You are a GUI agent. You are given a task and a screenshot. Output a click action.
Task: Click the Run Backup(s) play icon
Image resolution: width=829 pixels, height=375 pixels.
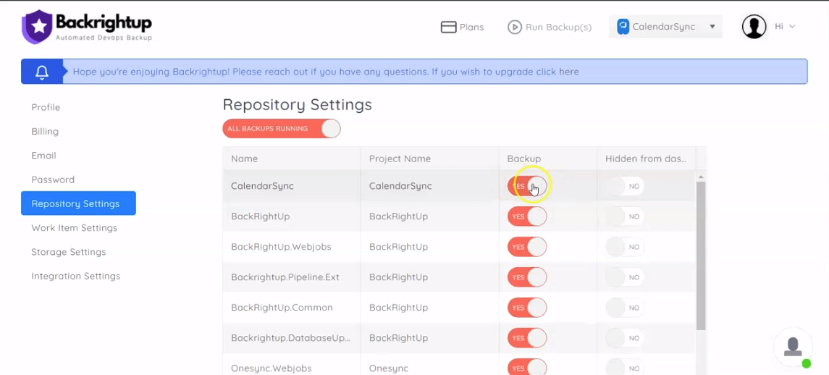click(515, 27)
